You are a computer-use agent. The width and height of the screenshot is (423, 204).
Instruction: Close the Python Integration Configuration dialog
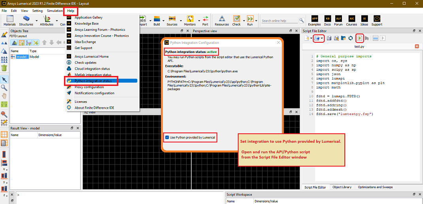(278, 43)
